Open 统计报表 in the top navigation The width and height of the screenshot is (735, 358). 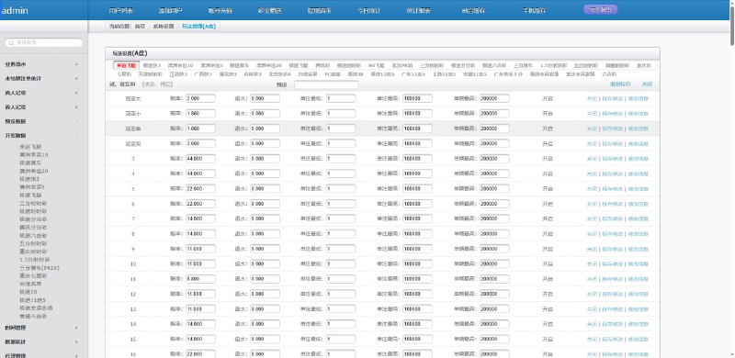[x=419, y=10]
